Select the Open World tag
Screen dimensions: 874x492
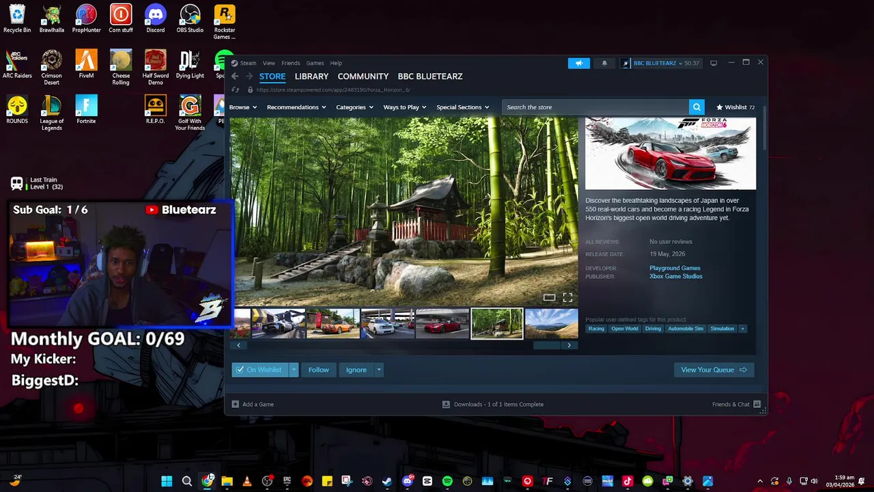[625, 329]
